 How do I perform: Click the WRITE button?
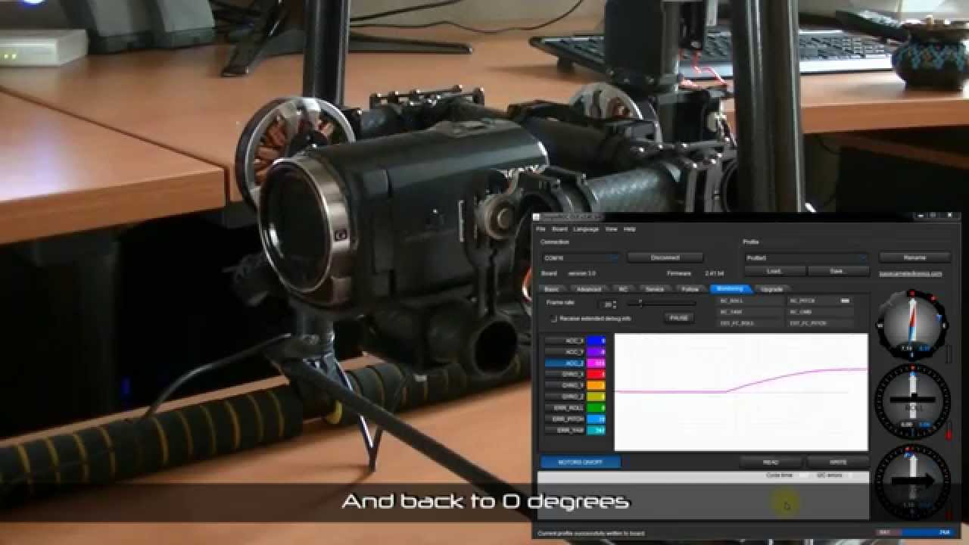838,462
